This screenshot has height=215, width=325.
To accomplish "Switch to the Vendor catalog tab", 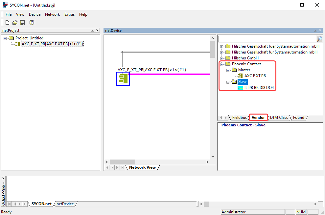I will (258, 118).
